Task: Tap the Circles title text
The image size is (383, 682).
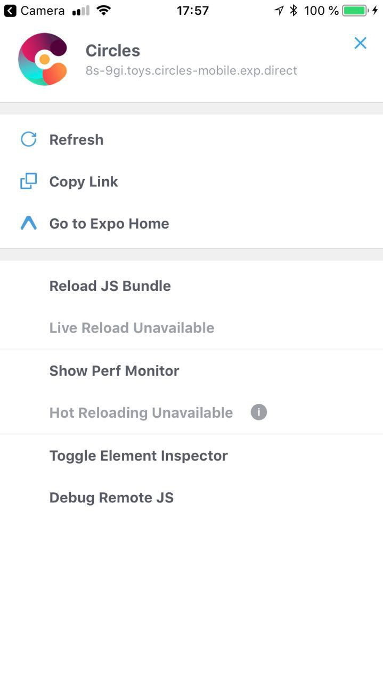Action: [x=113, y=51]
